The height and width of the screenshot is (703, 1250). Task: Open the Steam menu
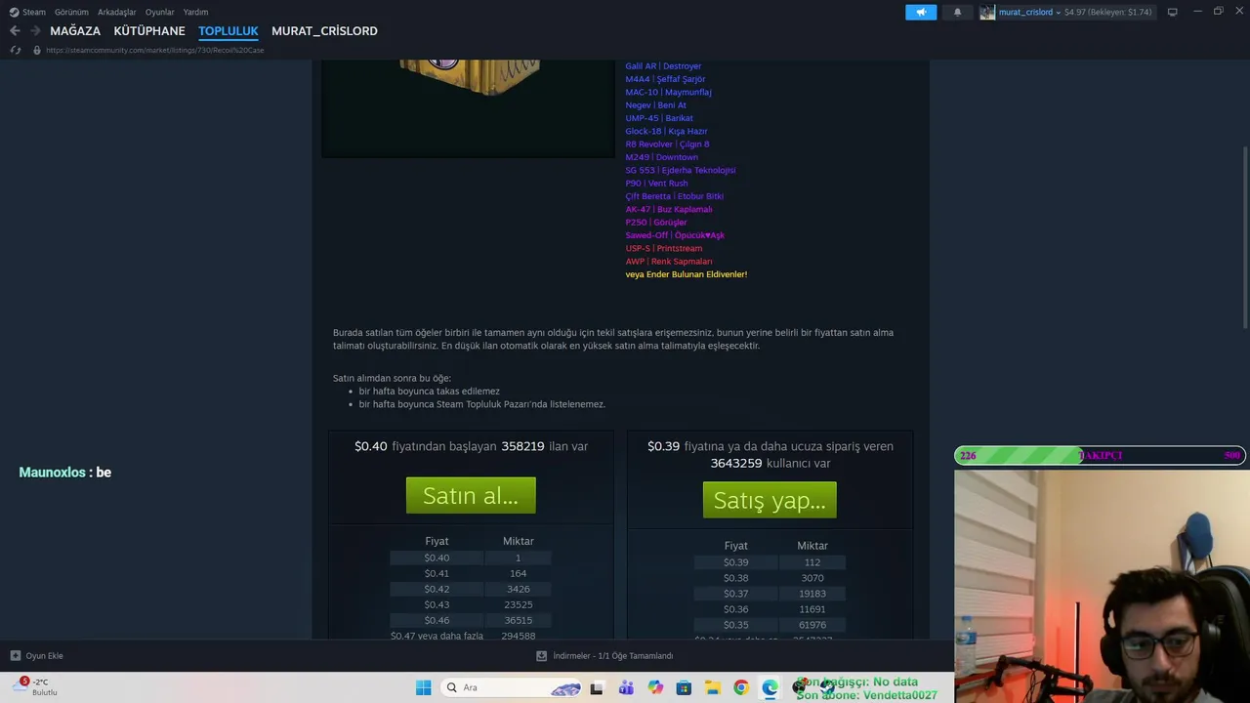(x=28, y=12)
